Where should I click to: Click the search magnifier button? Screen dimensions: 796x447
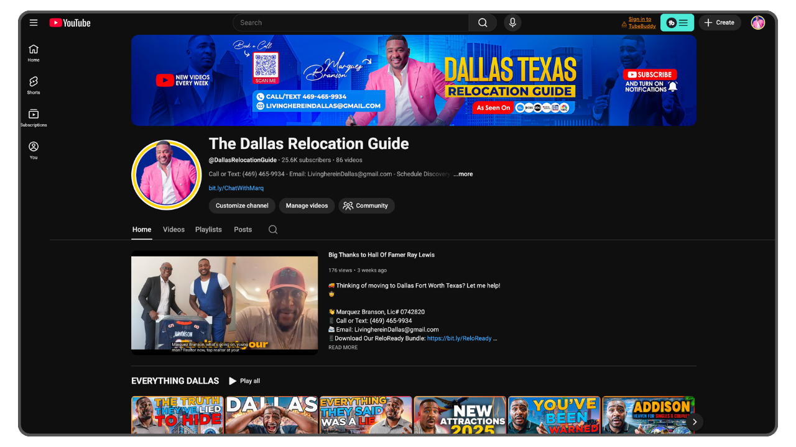(483, 23)
